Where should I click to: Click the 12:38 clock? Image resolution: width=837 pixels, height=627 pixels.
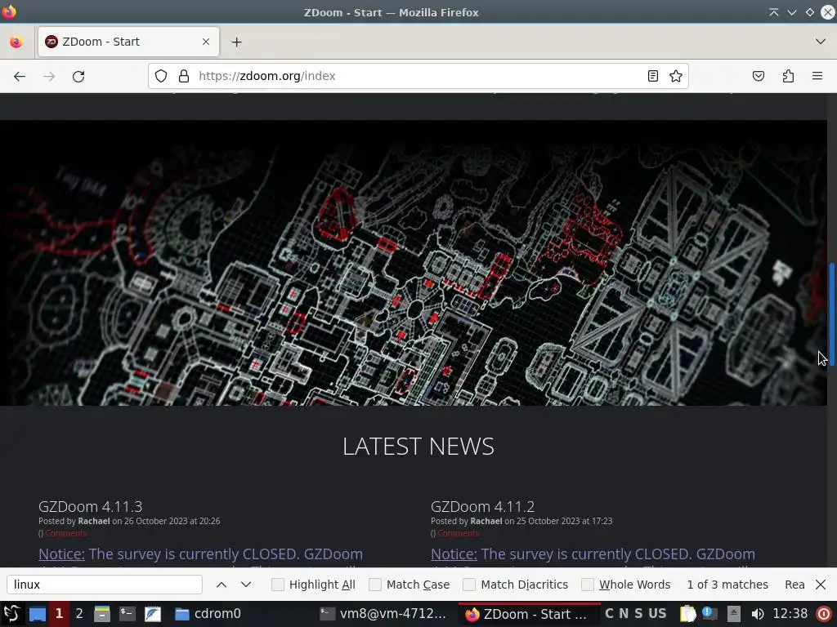(x=790, y=614)
